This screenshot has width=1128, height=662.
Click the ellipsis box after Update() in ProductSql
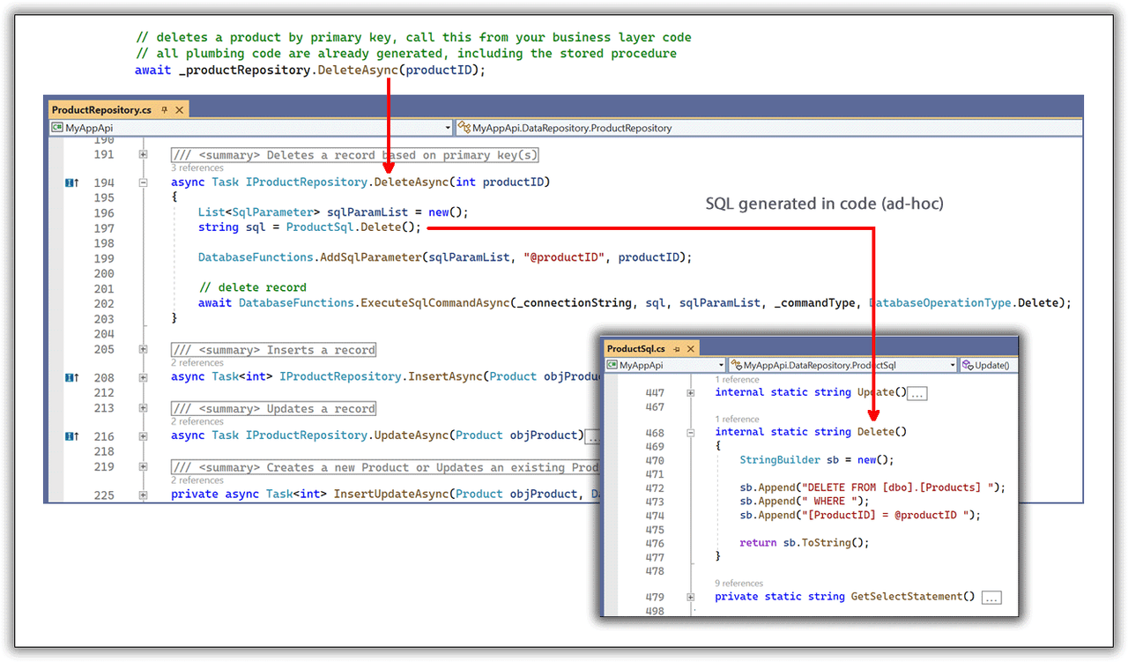pyautogui.click(x=917, y=393)
